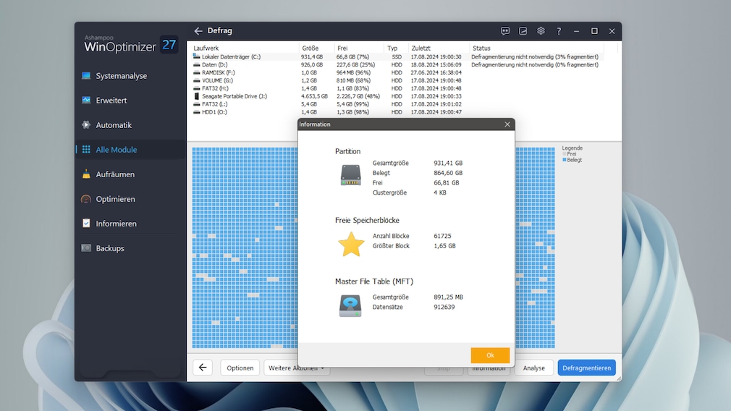731x411 pixels.
Task: Select Seagate Portable Drive (J:)
Action: [x=234, y=96]
